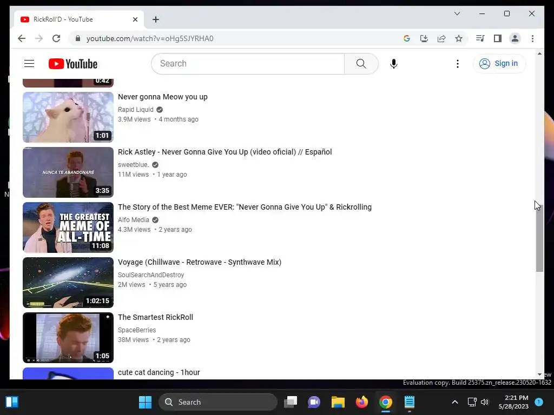Visit the Rapid Liquid channel
This screenshot has height=415, width=554.
click(136, 109)
